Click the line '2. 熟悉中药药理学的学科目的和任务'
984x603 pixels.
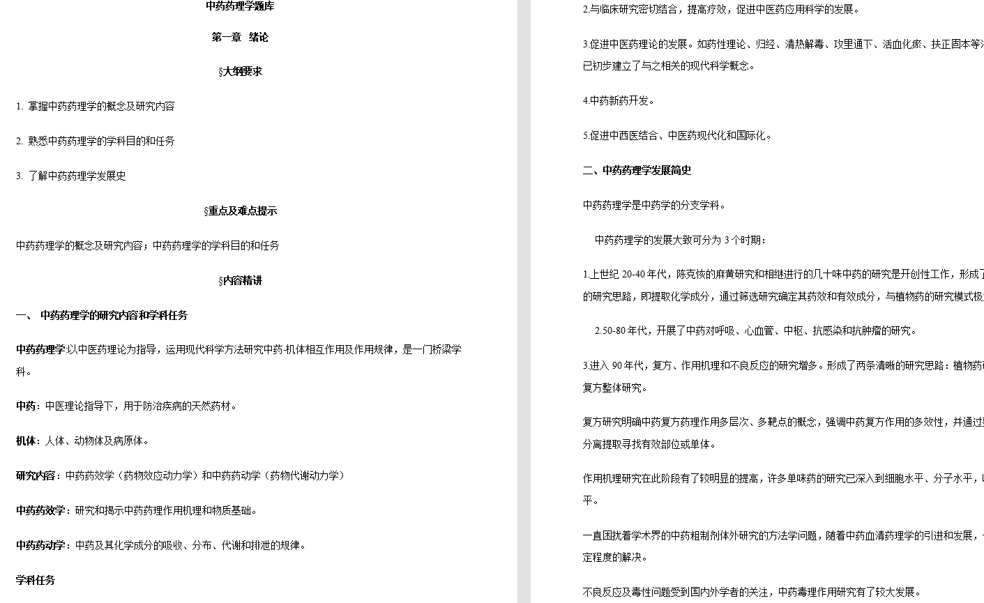96,142
